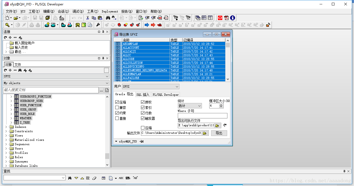The image size is (354, 186).
Task: Open the 用户 SFYZ dropdown in export dialog
Action: pos(151,87)
